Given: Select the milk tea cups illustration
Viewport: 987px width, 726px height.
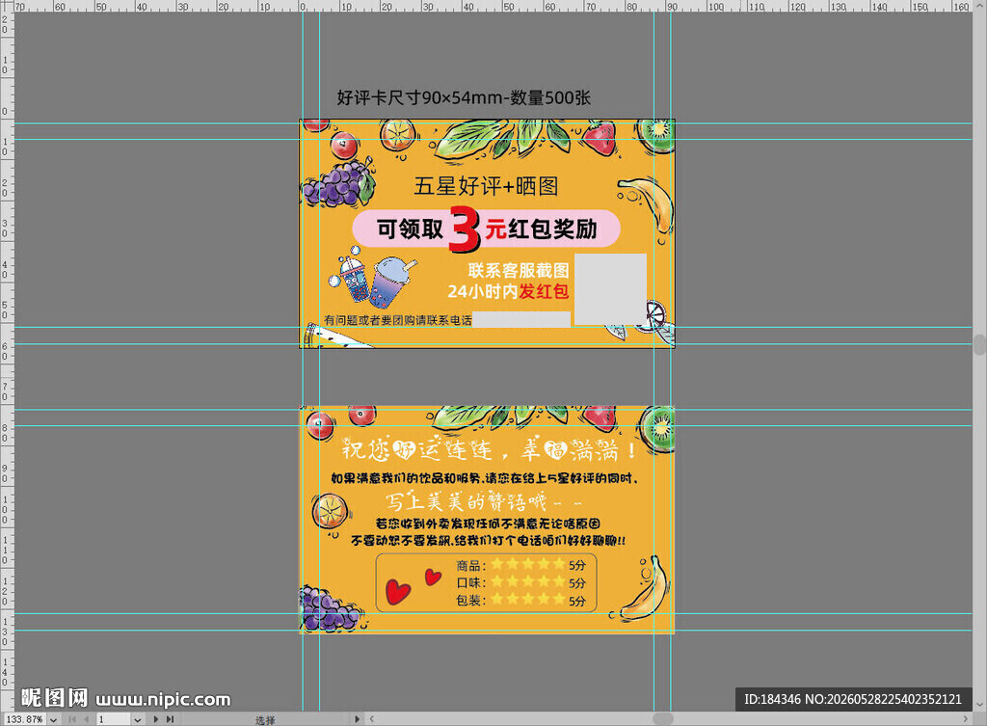Looking at the screenshot, I should point(371,277).
